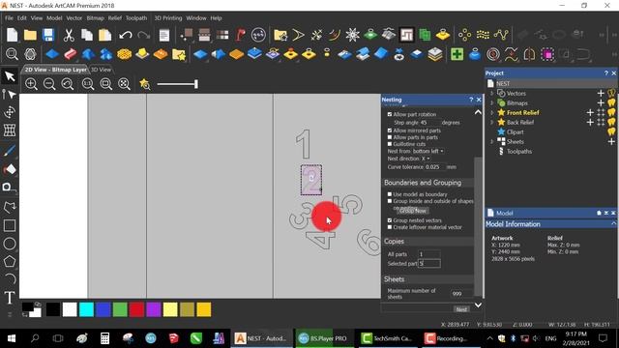619x348 pixels.
Task: Select the paint brush tool
Action: click(x=10, y=151)
